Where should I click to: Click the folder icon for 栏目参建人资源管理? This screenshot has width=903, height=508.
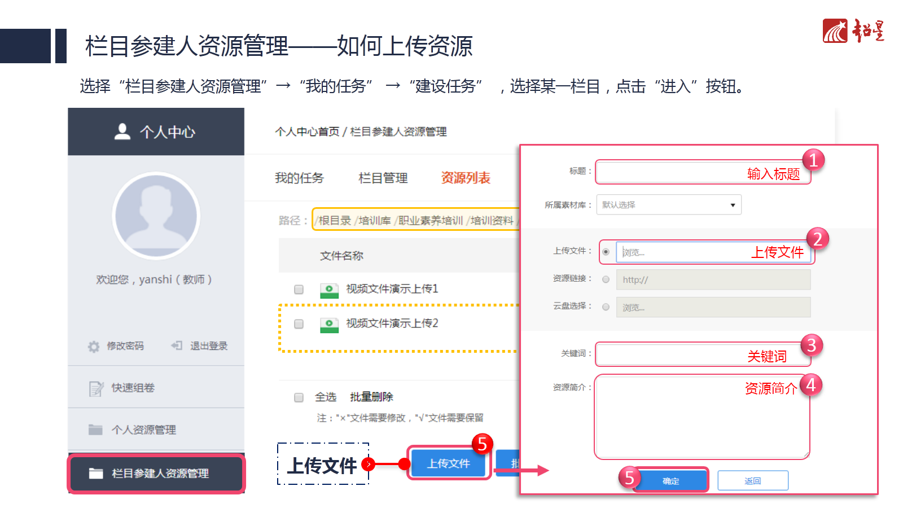point(96,473)
